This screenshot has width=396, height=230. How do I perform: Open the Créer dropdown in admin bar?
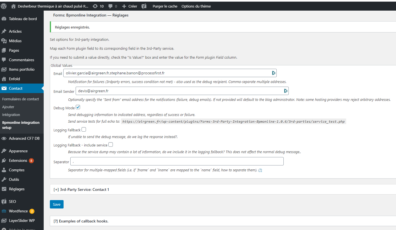pyautogui.click(x=130, y=6)
